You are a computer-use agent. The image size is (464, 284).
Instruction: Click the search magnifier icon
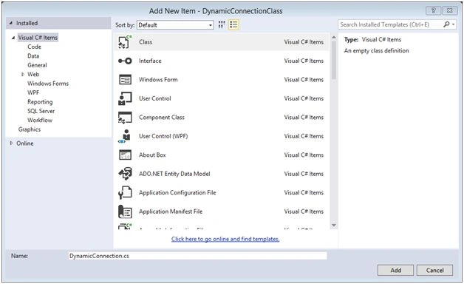(446, 24)
